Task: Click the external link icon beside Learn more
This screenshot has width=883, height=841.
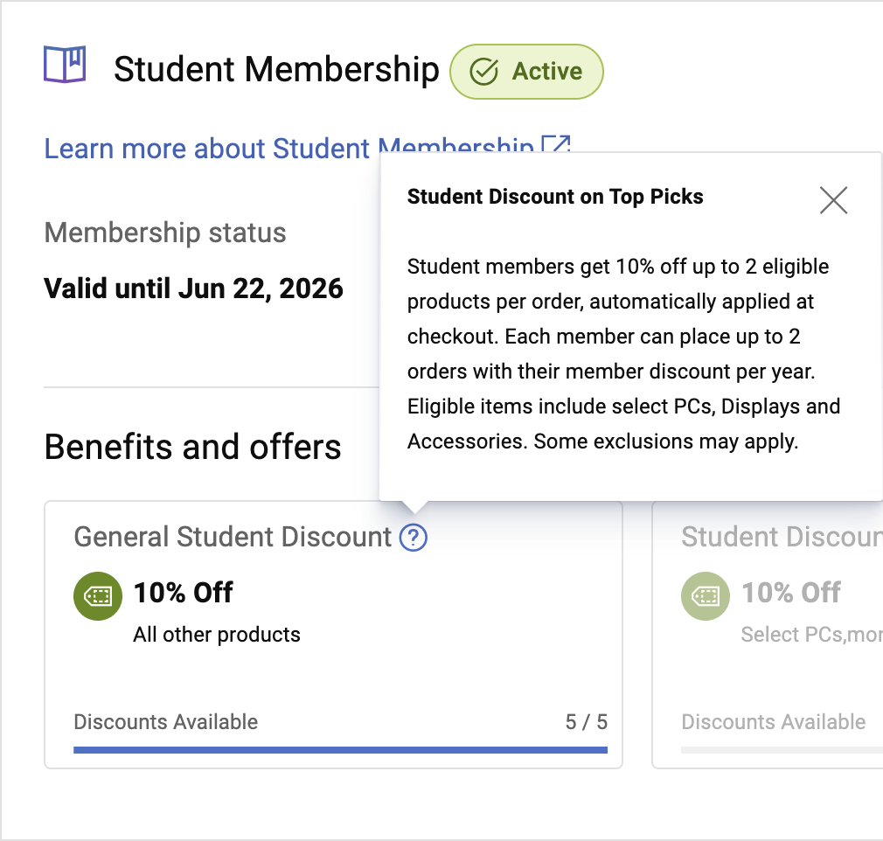Action: [556, 144]
